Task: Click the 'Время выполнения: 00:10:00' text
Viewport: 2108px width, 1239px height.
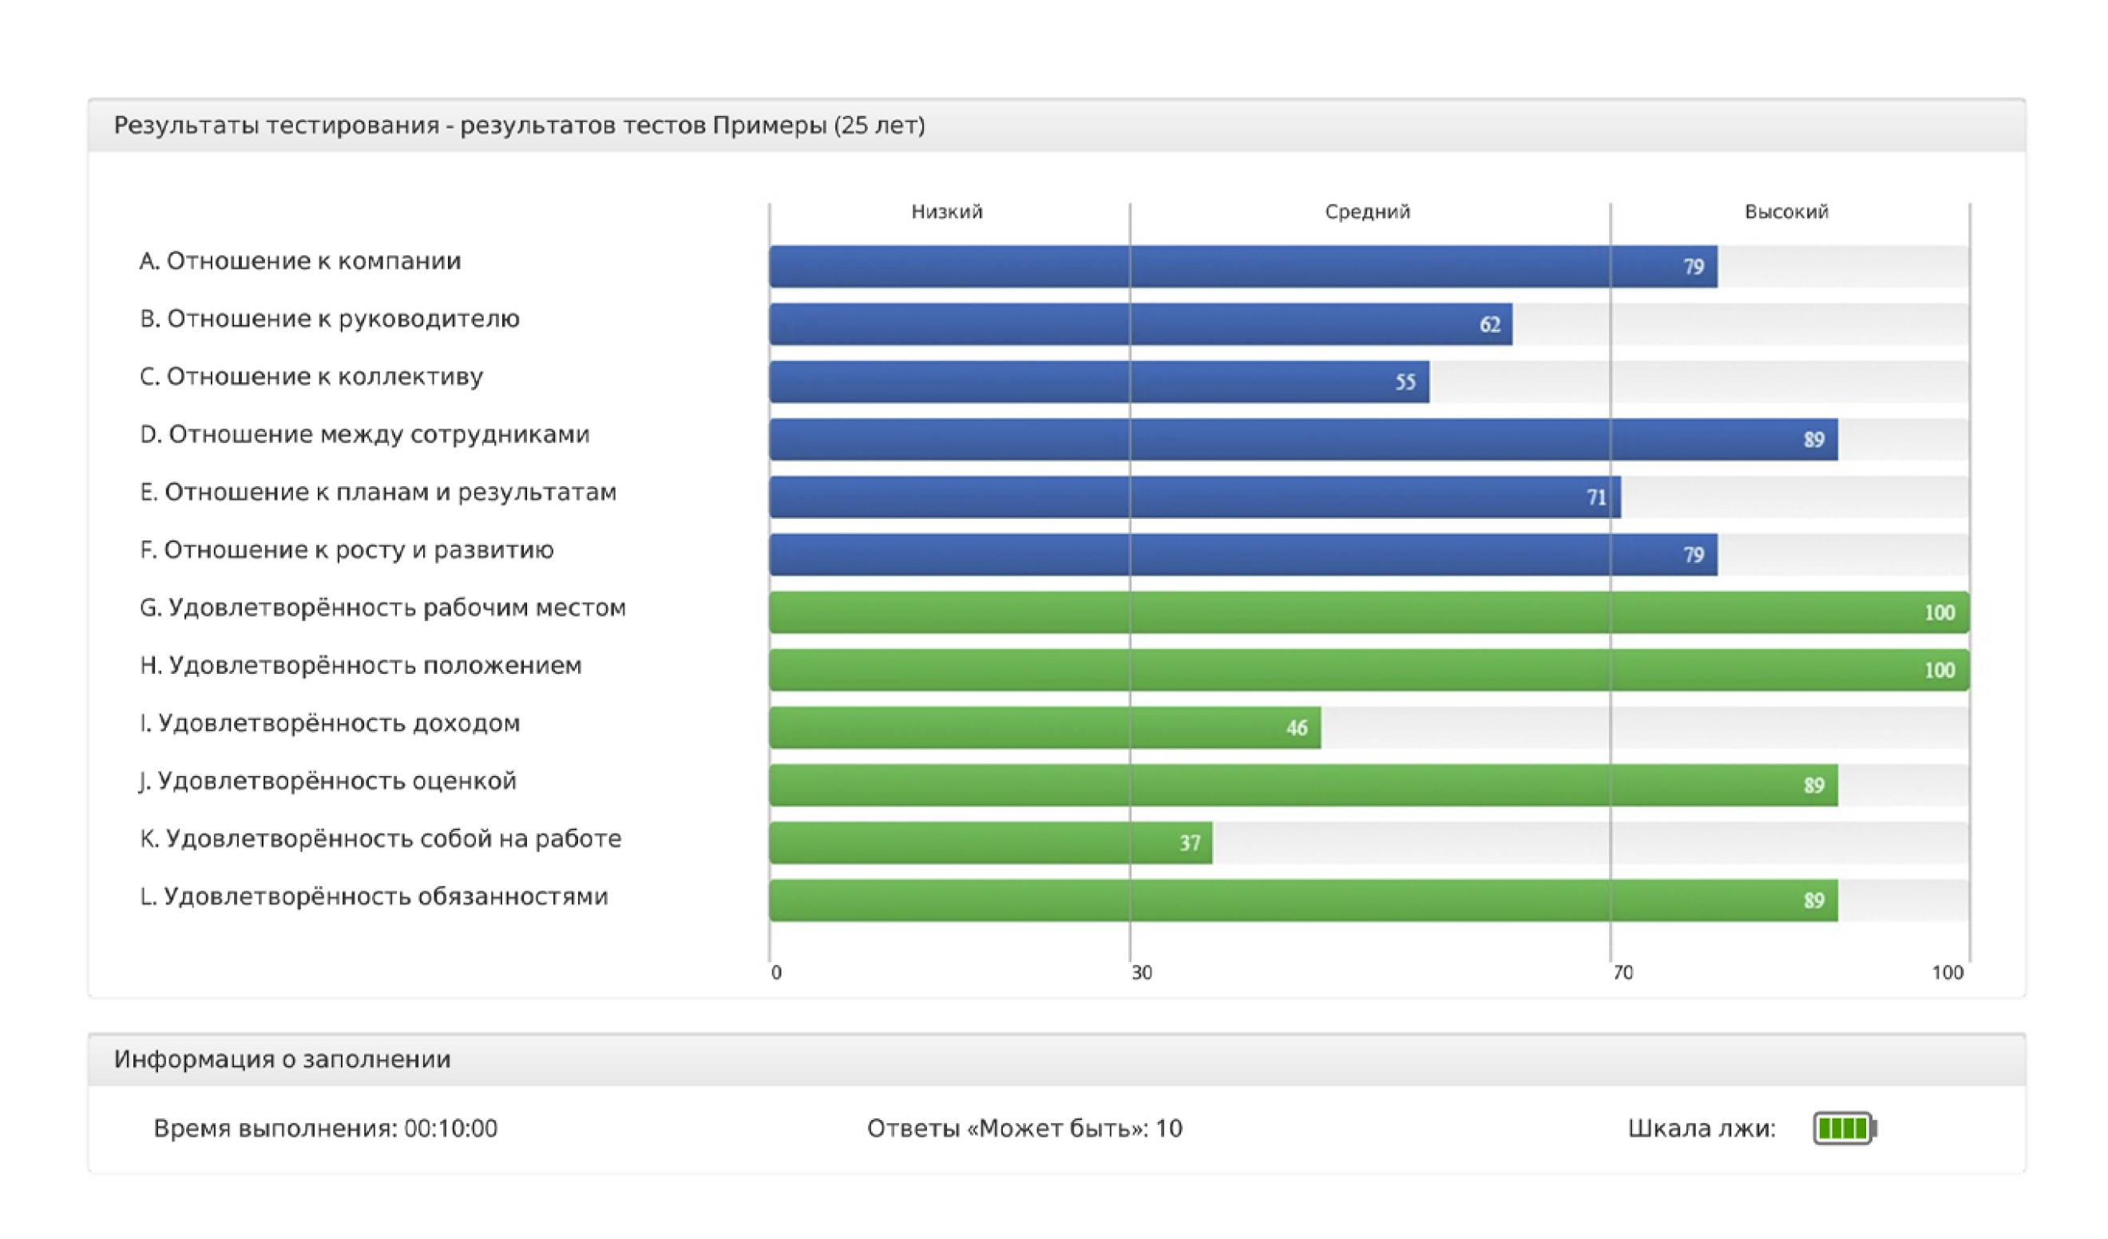Action: (x=326, y=1129)
